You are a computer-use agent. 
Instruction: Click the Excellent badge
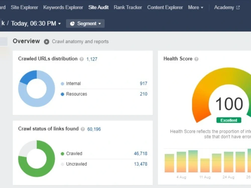[229, 120]
